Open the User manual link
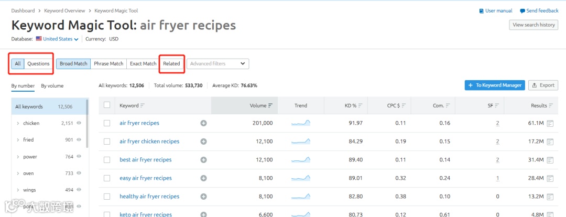 tap(496, 11)
